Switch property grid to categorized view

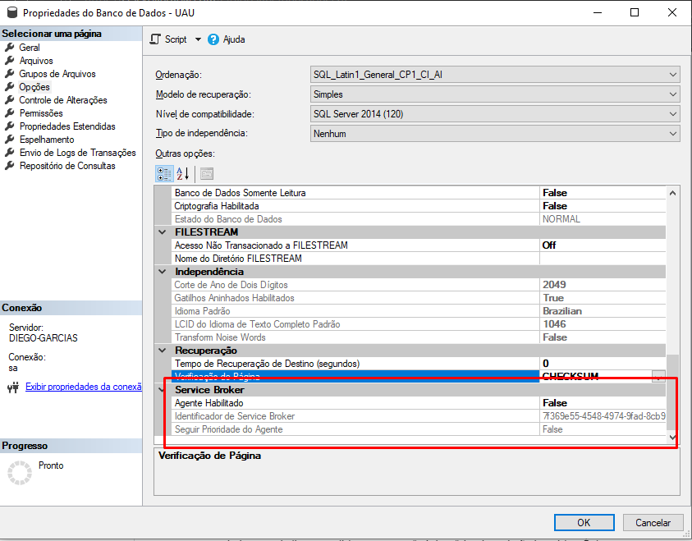click(x=163, y=173)
